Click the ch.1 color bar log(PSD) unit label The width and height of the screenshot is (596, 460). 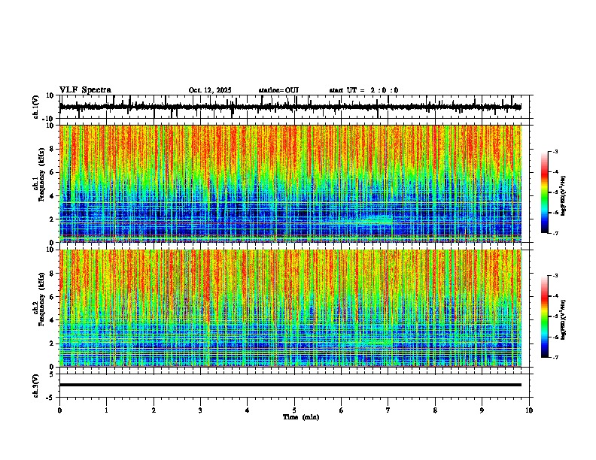(x=564, y=195)
